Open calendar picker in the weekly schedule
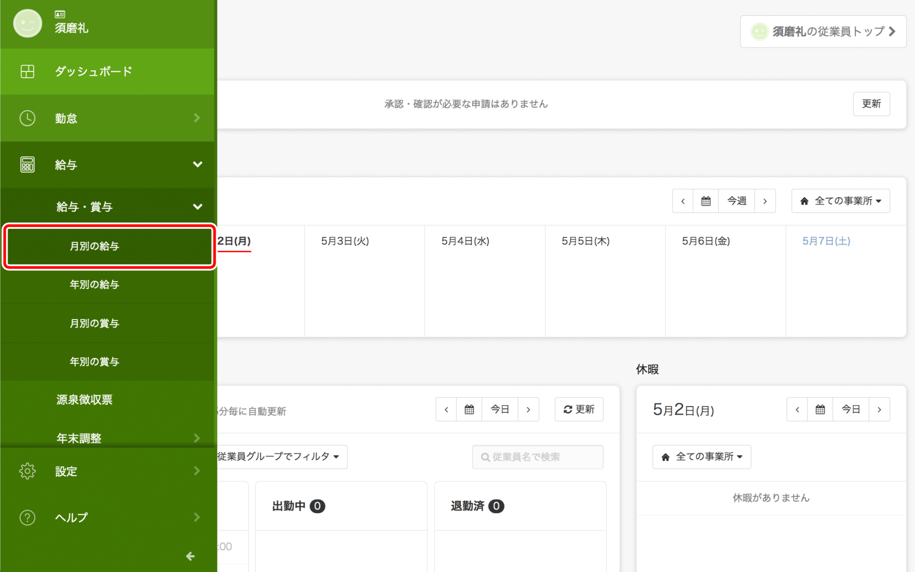This screenshot has width=915, height=572. coord(706,201)
